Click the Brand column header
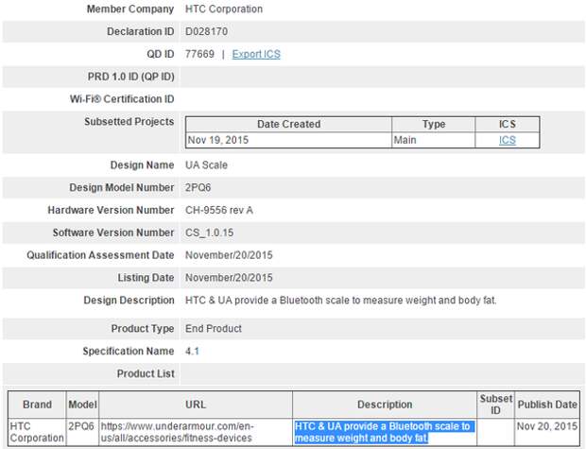The height and width of the screenshot is (449, 586). [37, 405]
